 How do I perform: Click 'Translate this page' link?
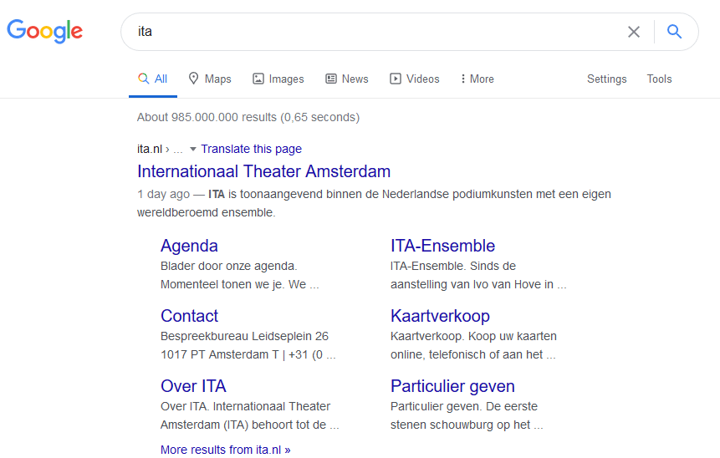pos(251,149)
